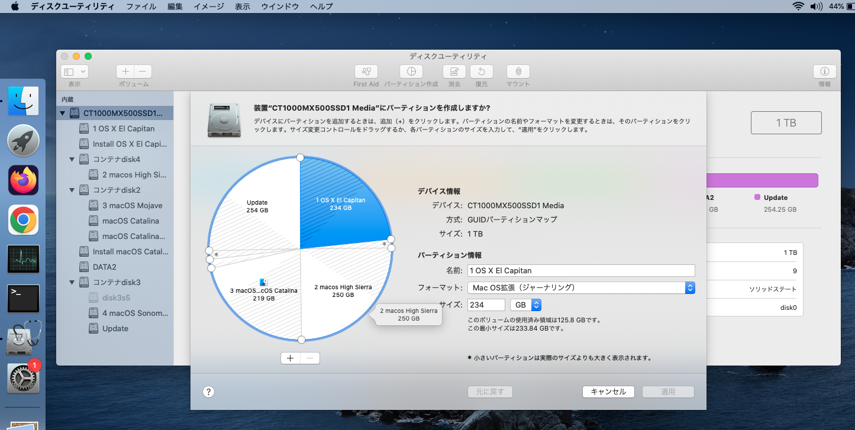Open Google Chrome from the Dock
Image resolution: width=855 pixels, height=430 pixels.
24,220
